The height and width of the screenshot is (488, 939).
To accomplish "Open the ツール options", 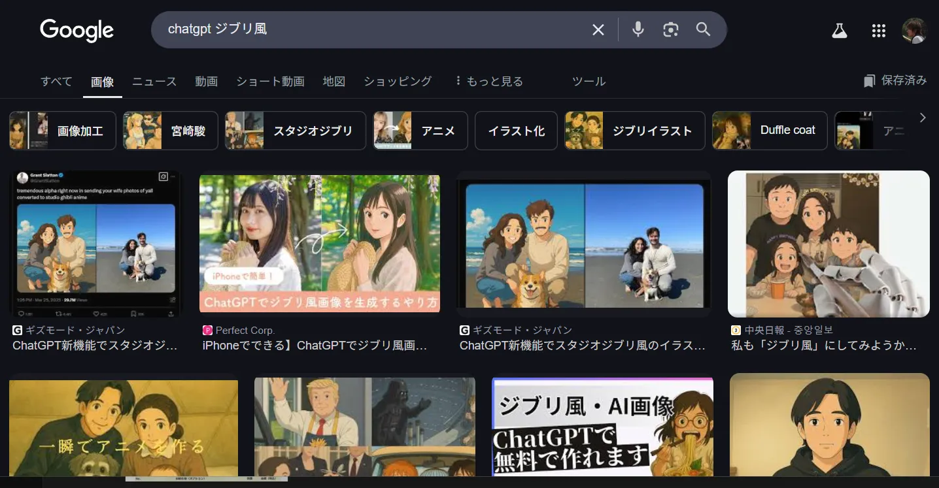I will tap(589, 82).
